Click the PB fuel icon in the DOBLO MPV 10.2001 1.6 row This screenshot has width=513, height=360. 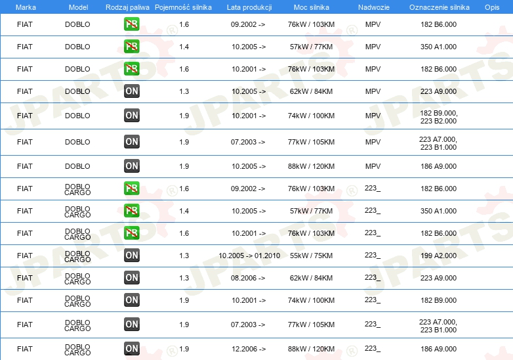tap(131, 69)
